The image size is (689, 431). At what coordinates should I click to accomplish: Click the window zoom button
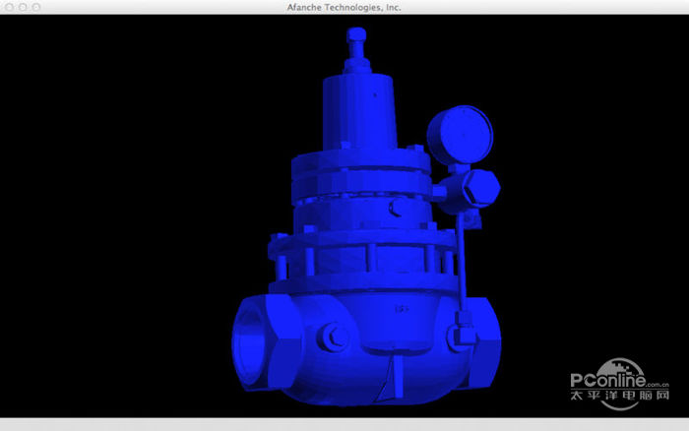[x=36, y=7]
